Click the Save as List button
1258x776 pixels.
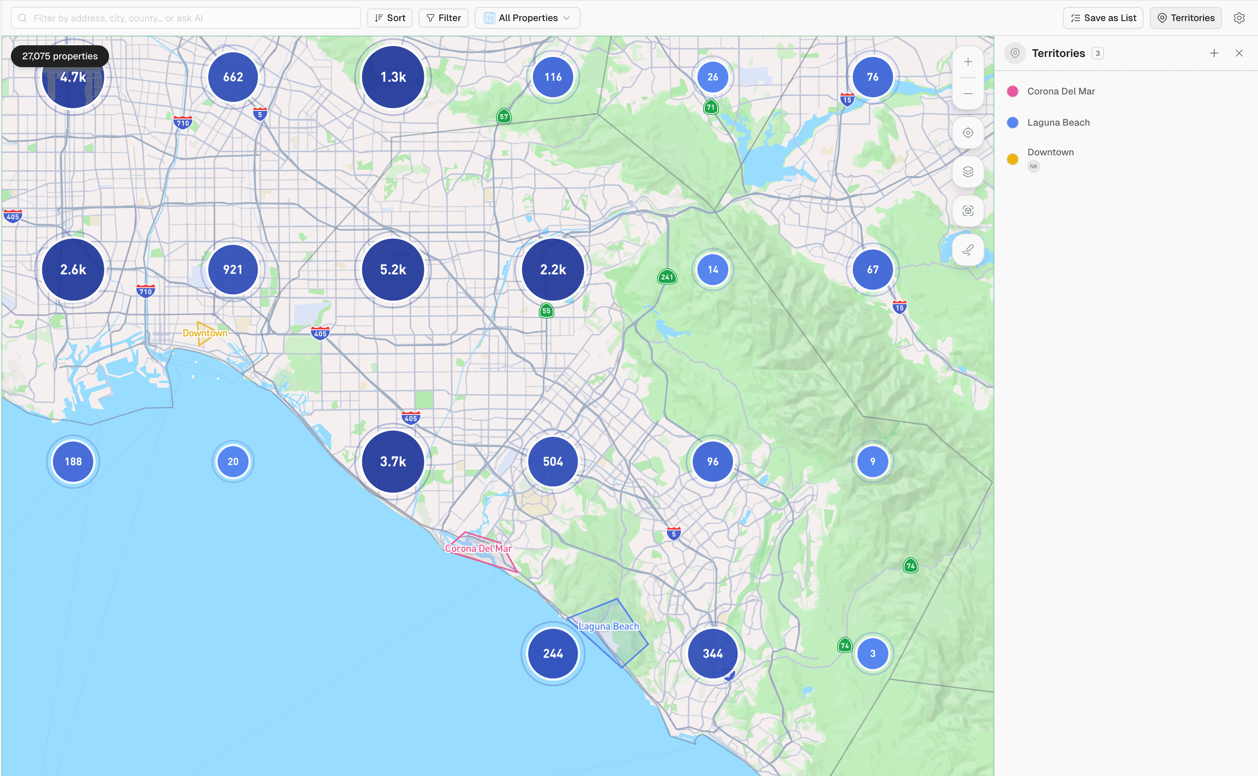(x=1103, y=18)
